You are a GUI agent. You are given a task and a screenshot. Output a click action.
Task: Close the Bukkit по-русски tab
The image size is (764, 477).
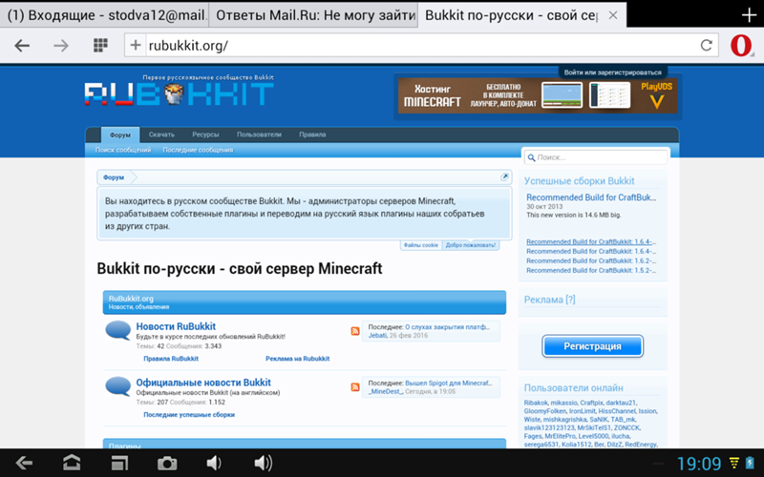[613, 15]
